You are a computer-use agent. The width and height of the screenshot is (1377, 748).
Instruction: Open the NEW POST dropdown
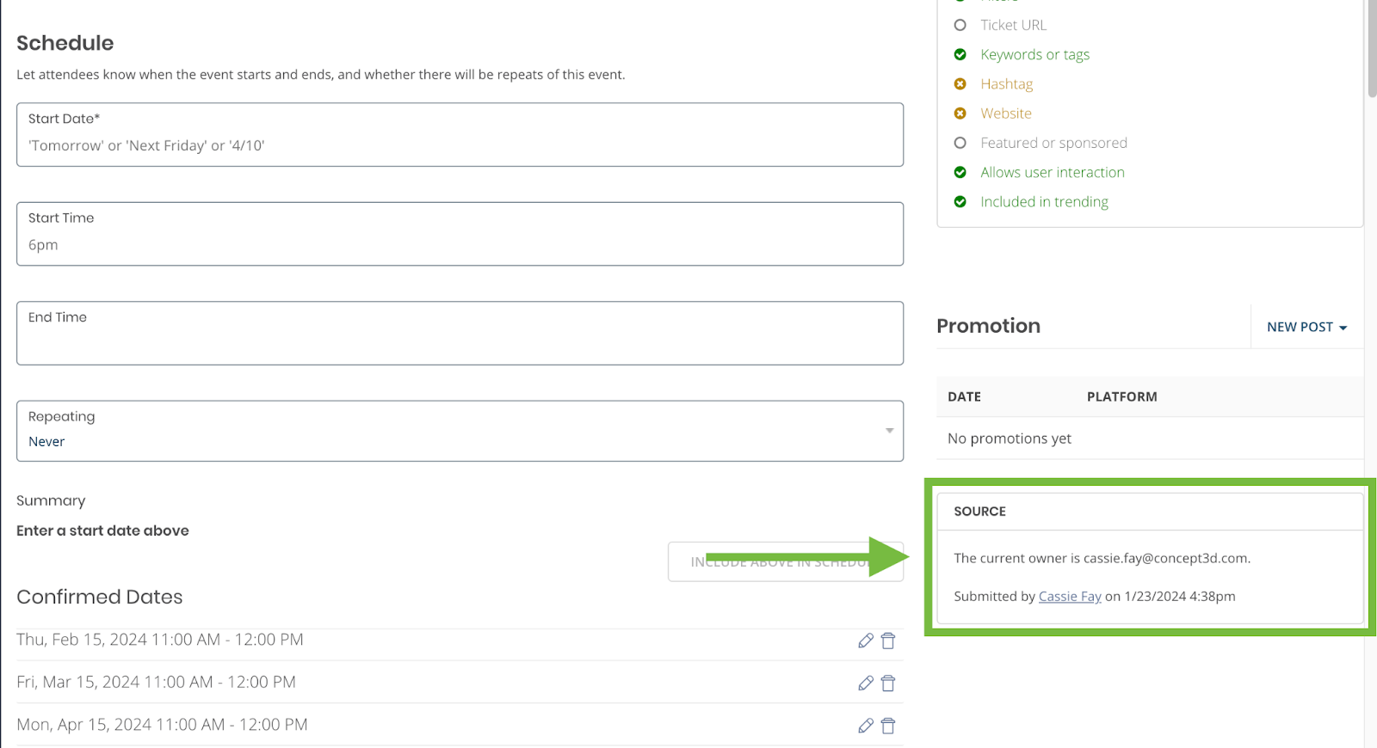[x=1306, y=327]
